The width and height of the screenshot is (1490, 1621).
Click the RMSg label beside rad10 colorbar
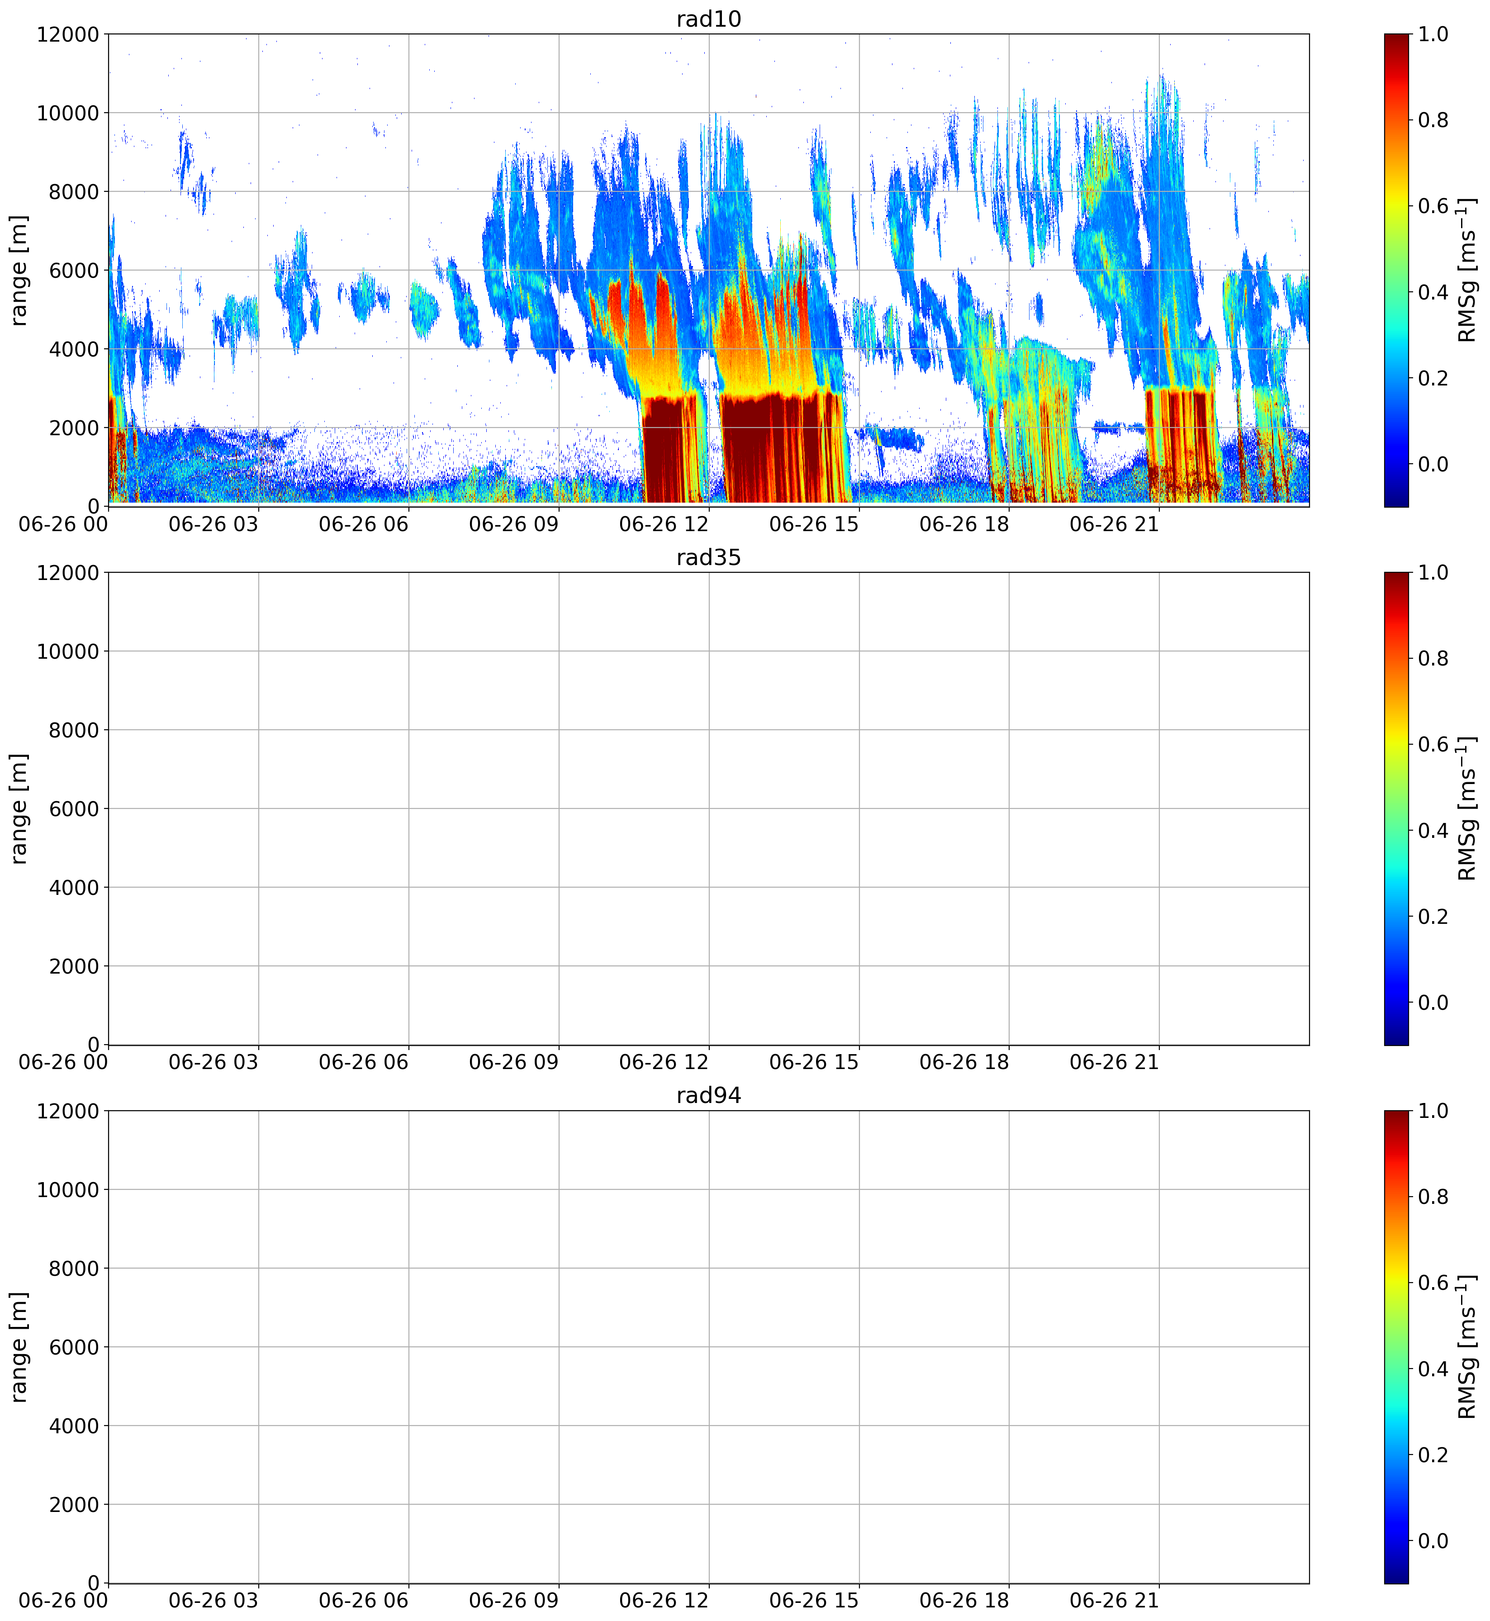[x=1467, y=270]
